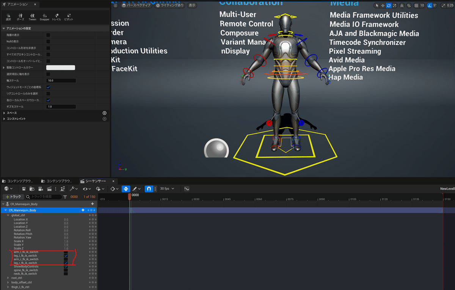The image size is (455, 290).
Task: Click the track filter icon next to search
Action: click(x=65, y=197)
